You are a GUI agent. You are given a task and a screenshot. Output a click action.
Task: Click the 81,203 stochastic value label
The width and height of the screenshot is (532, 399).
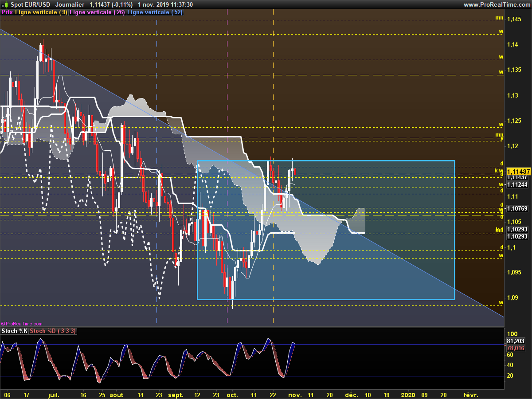(x=515, y=341)
